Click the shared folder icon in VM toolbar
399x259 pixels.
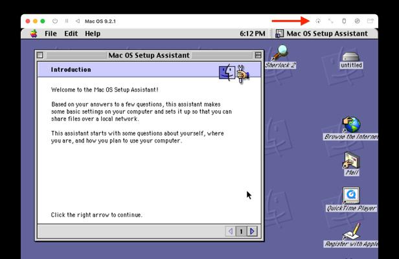(370, 21)
